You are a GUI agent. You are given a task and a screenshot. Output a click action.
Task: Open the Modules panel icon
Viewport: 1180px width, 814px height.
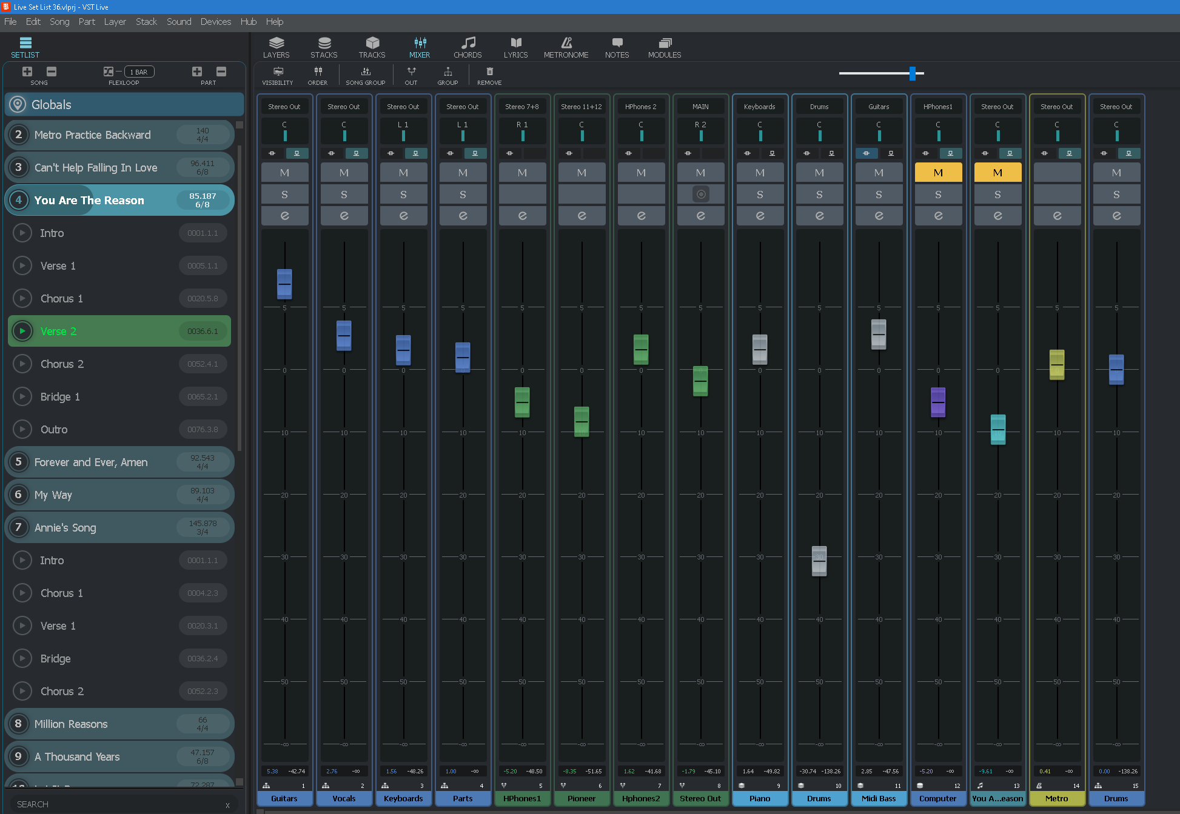[665, 43]
